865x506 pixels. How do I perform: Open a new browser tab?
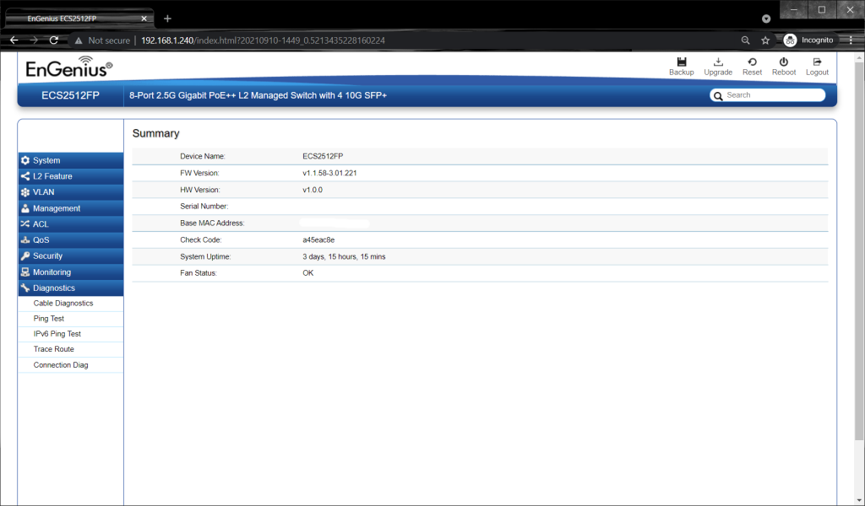click(x=168, y=19)
